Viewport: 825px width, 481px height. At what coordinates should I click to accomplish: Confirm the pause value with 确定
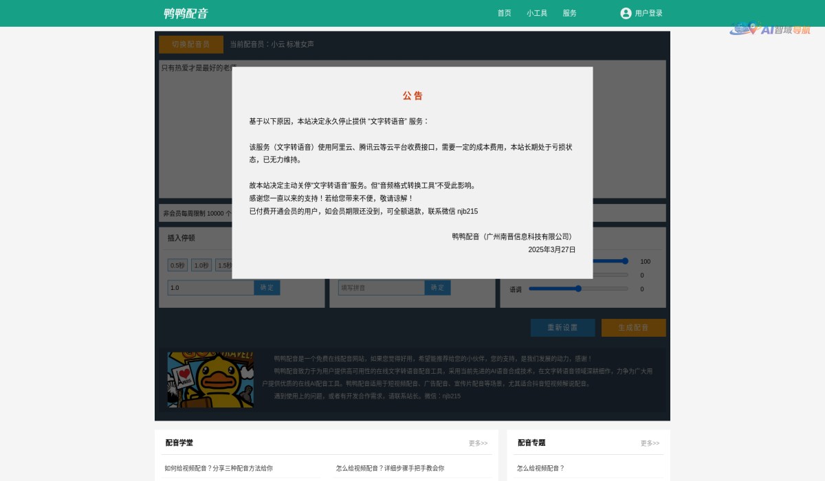267,287
